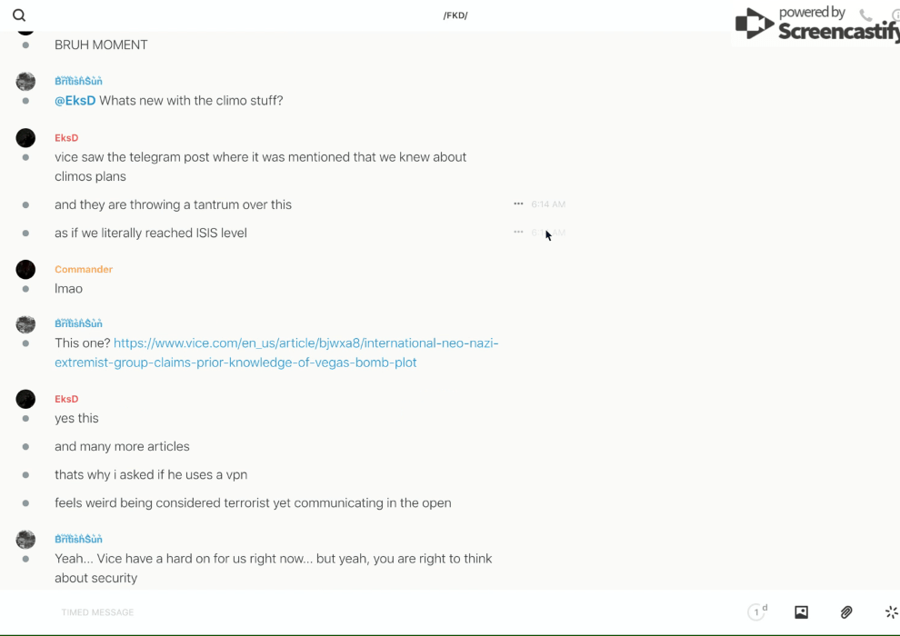The height and width of the screenshot is (636, 900).
Task: Click the Commander username label
Action: tap(84, 270)
